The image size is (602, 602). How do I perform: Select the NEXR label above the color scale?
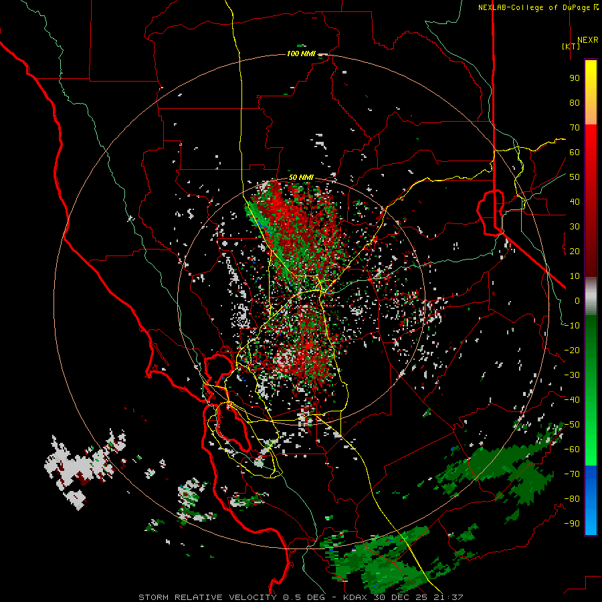point(587,40)
